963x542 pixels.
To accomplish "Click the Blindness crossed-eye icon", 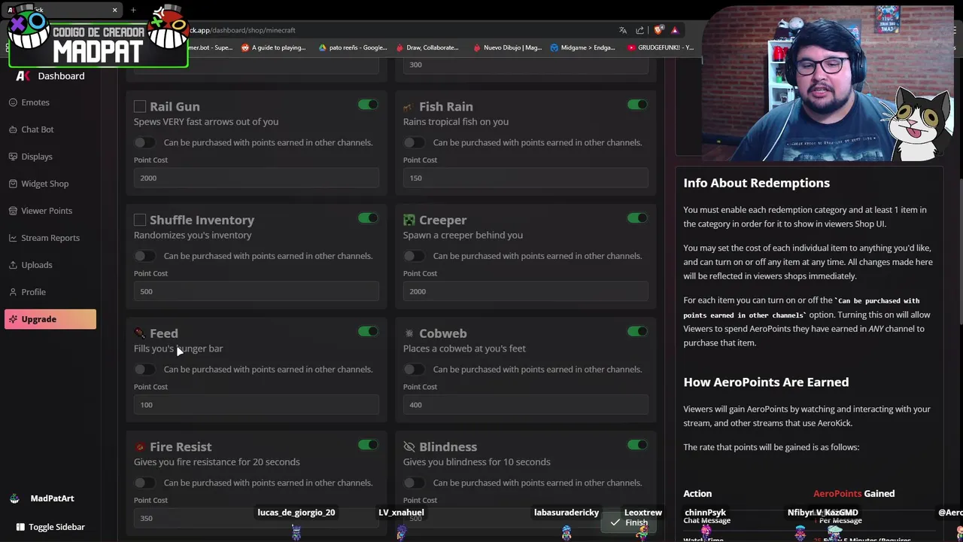I will tap(409, 446).
